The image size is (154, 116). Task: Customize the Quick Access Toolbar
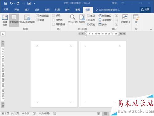click(34, 3)
